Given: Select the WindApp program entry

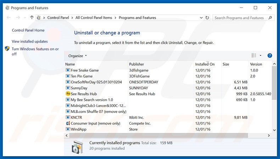Looking at the screenshot, I should tap(79, 129).
